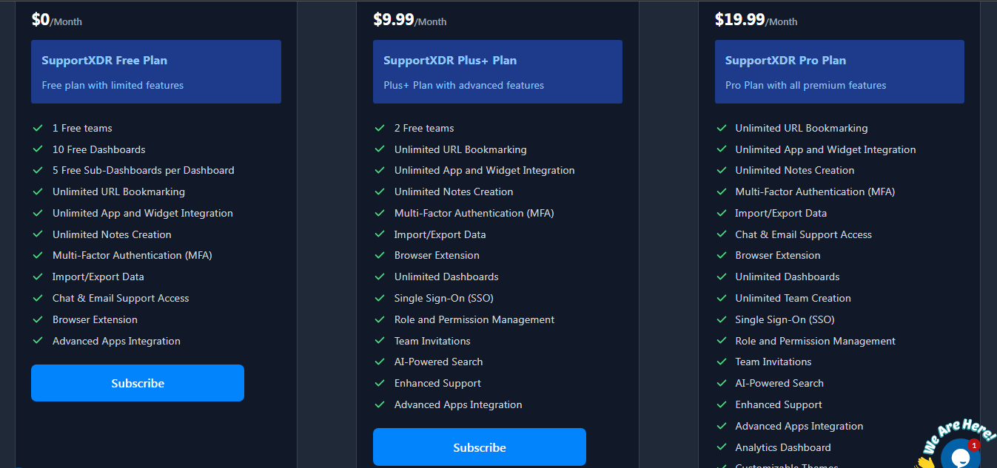Click checkmark icon next to "10 Free Dashboards"
The width and height of the screenshot is (997, 468).
pyautogui.click(x=38, y=149)
